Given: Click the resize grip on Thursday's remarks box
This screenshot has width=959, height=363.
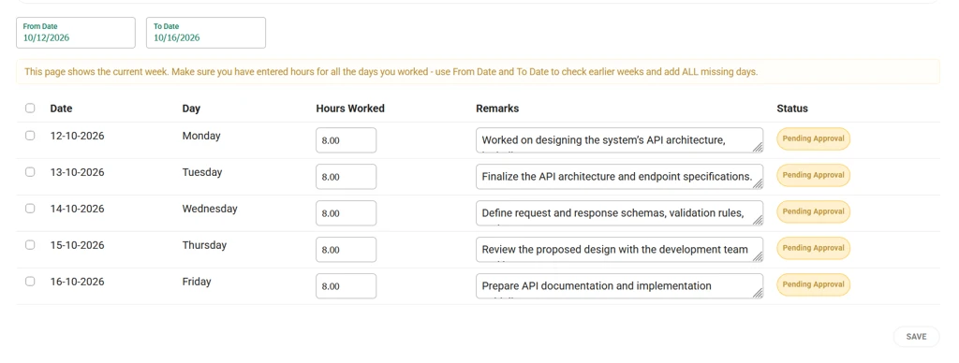Looking at the screenshot, I should (x=758, y=256).
